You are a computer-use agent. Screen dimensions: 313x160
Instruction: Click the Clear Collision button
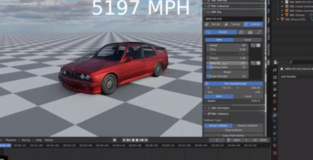[233, 130]
